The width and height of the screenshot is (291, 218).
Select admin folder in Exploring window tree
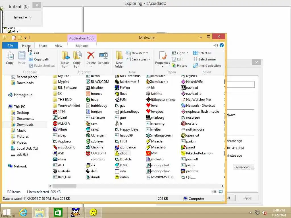[x=14, y=31]
